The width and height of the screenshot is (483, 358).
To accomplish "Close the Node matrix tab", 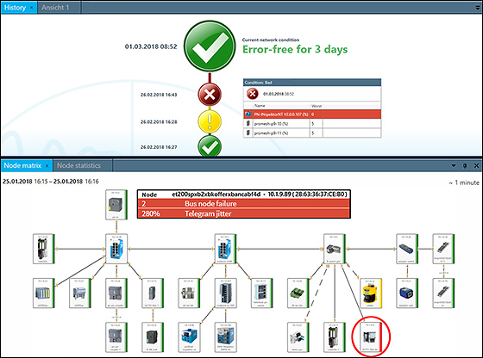I will point(47,166).
